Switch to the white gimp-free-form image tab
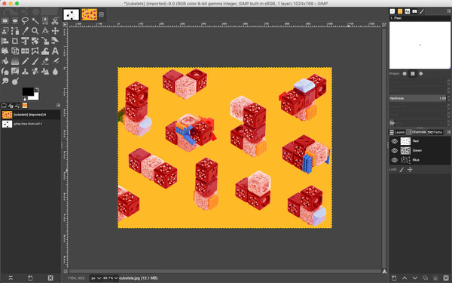 click(x=72, y=14)
